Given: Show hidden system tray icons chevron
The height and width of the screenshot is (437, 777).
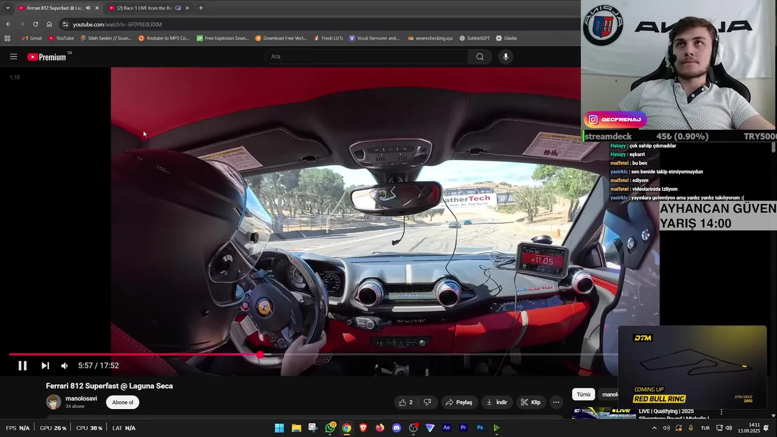Looking at the screenshot, I should pos(654,428).
